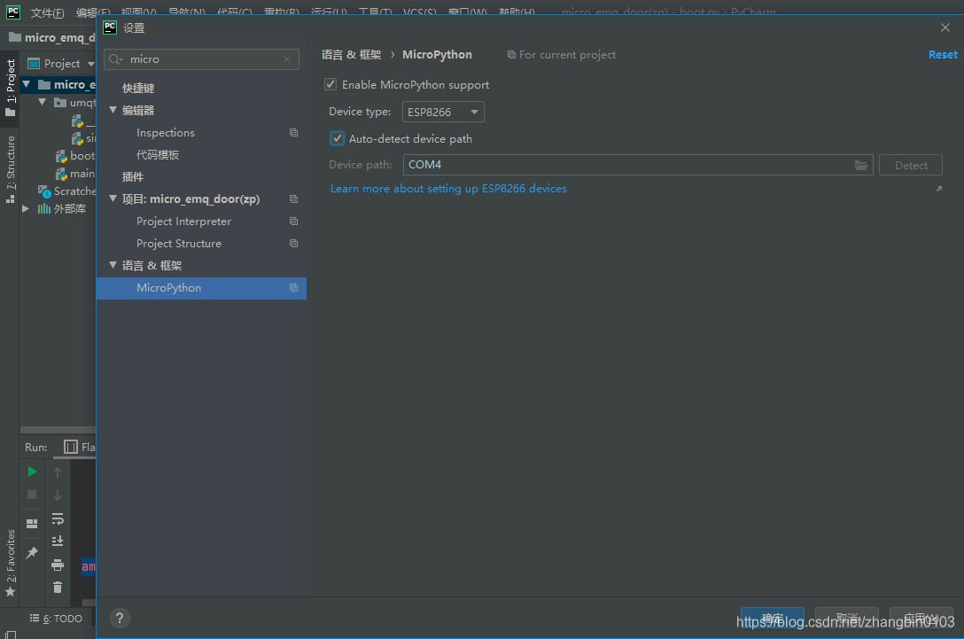Collapse the 语言 & 框架 settings group
This screenshot has height=639, width=964.
pyautogui.click(x=113, y=265)
